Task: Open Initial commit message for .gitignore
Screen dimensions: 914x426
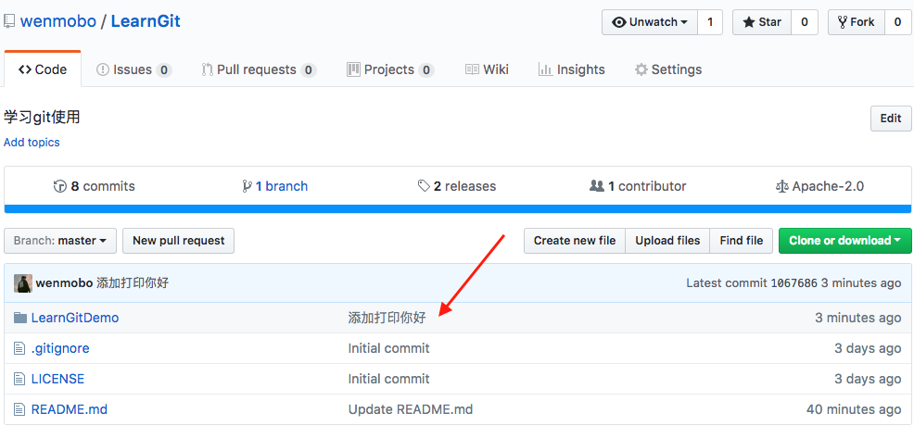Action: 388,348
